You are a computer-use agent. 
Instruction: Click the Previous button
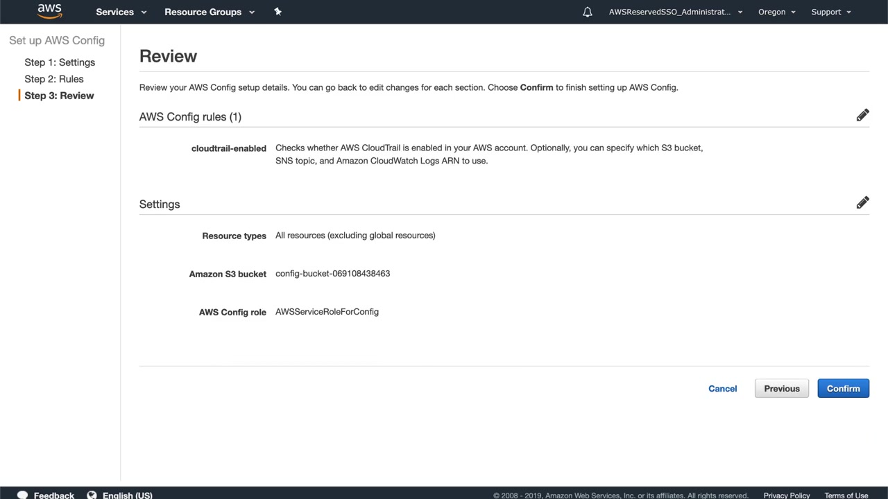point(782,389)
